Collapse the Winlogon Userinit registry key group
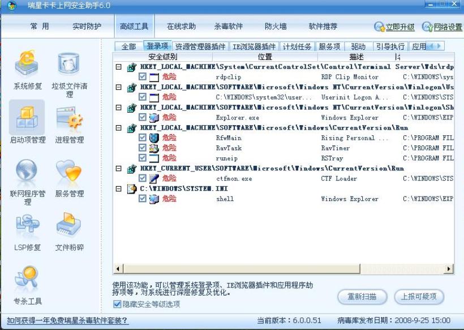This screenshot has width=464, height=330. 119,87
